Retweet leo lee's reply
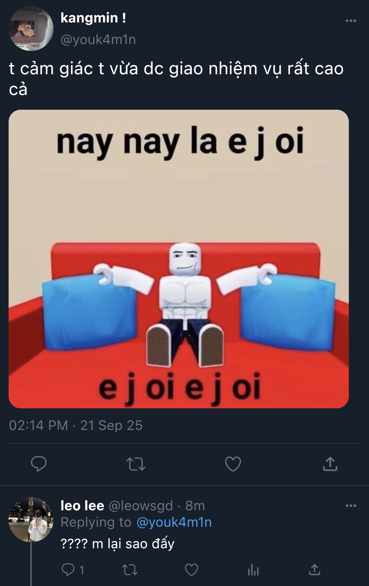This screenshot has height=586, width=369. [130, 570]
